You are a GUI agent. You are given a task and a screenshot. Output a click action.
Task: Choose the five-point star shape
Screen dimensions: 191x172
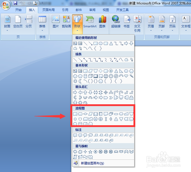pyautogui.click(x=90, y=152)
